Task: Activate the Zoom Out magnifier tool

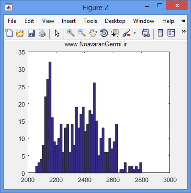Action: tap(82, 33)
